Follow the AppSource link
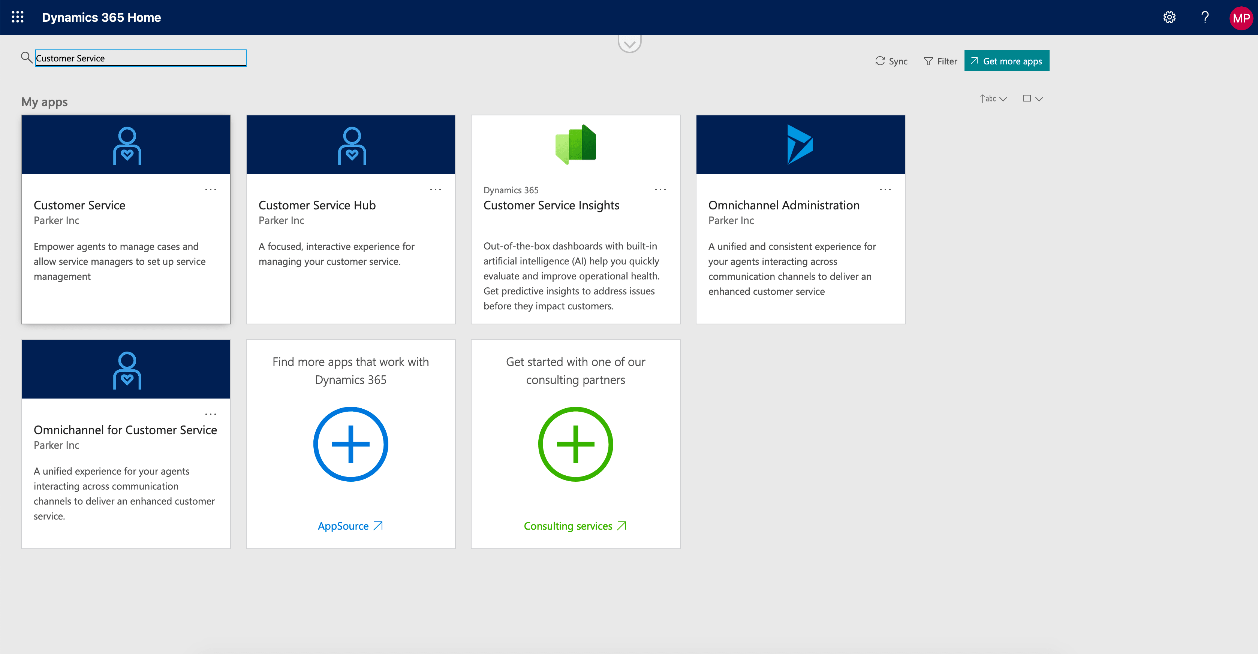Screen dimensions: 1258x654 pos(350,526)
